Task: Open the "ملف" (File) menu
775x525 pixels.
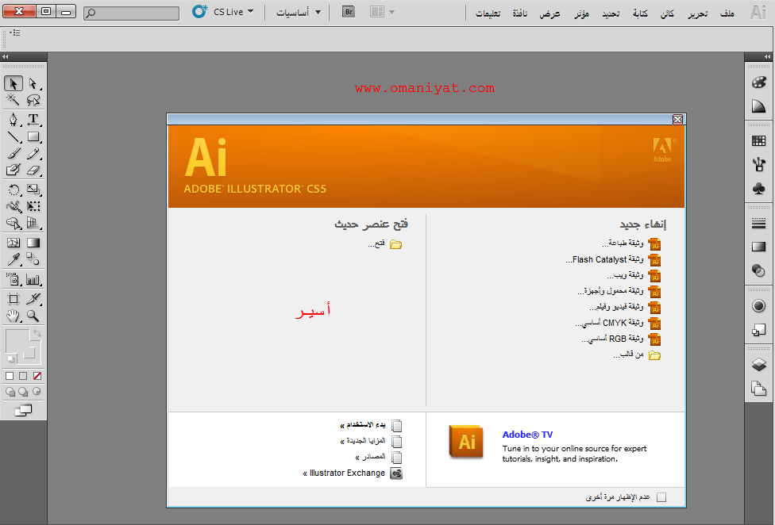Action: pos(727,13)
